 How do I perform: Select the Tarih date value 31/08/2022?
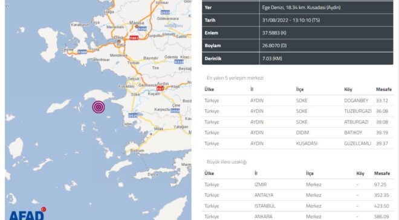pos(291,20)
